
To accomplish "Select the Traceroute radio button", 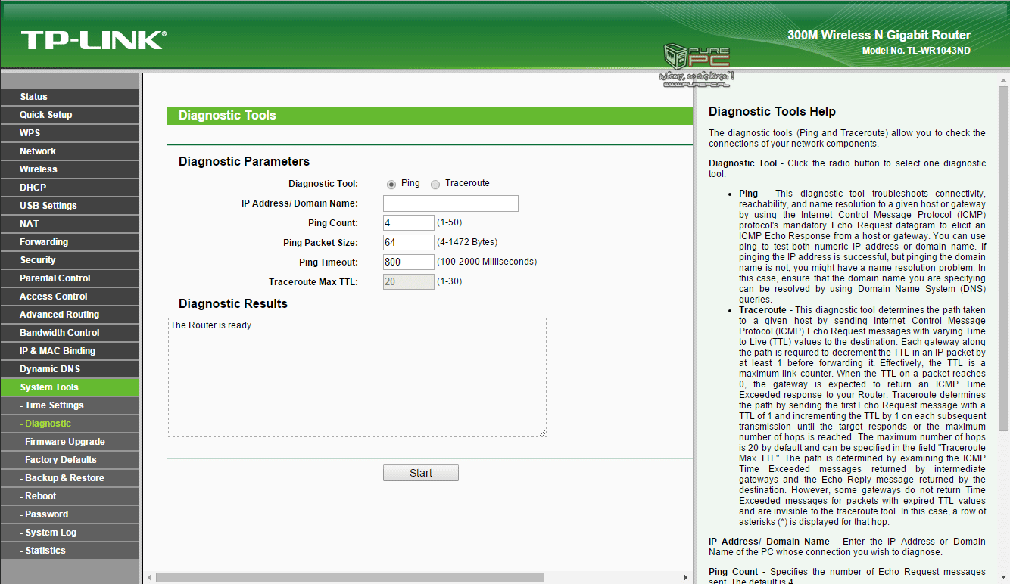I will [x=435, y=185].
